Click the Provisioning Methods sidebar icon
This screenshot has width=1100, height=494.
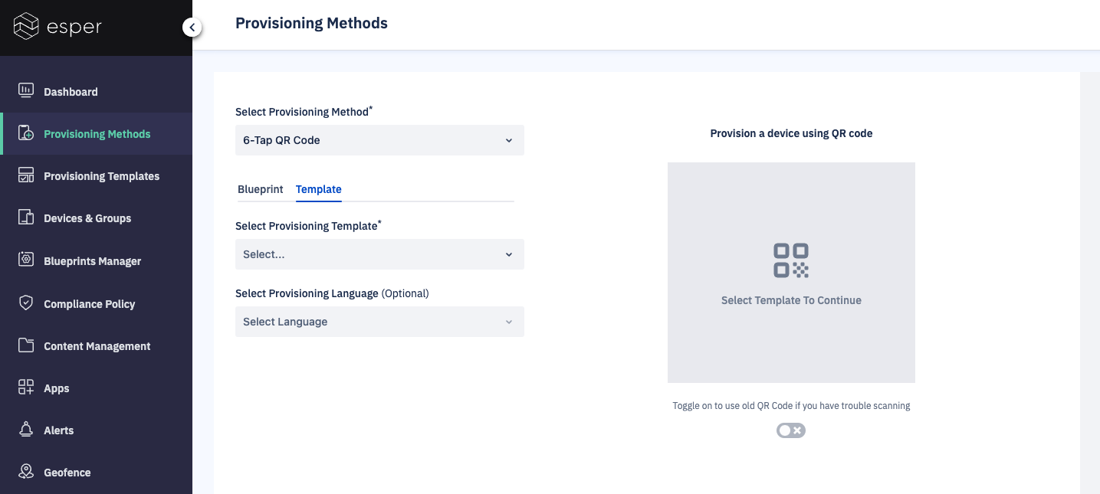pyautogui.click(x=25, y=133)
